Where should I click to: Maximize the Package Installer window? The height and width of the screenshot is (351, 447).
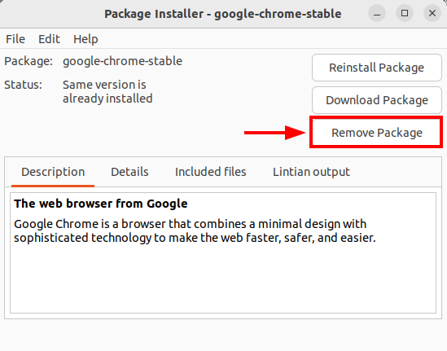[405, 13]
